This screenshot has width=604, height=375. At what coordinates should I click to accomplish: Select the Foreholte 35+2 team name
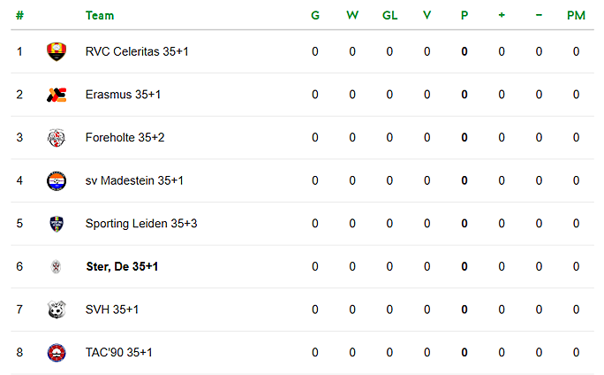pyautogui.click(x=125, y=137)
